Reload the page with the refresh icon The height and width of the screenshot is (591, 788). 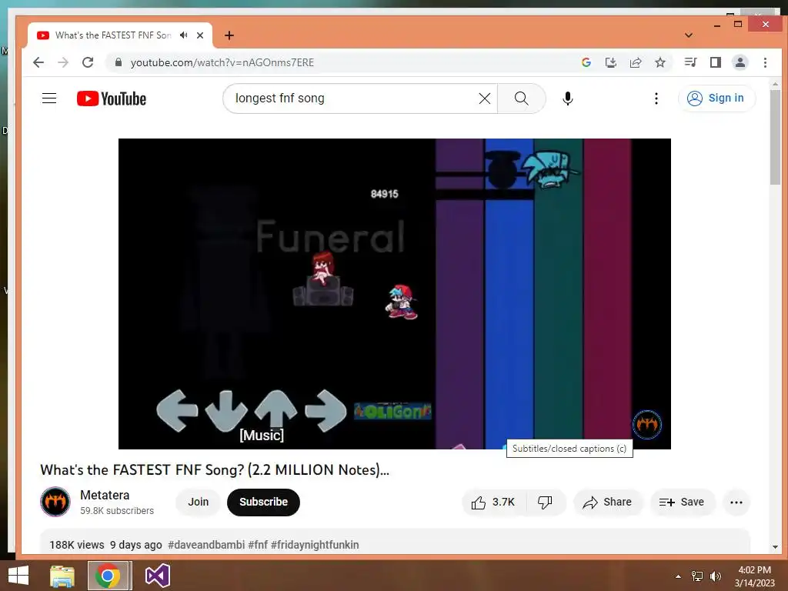(x=88, y=62)
